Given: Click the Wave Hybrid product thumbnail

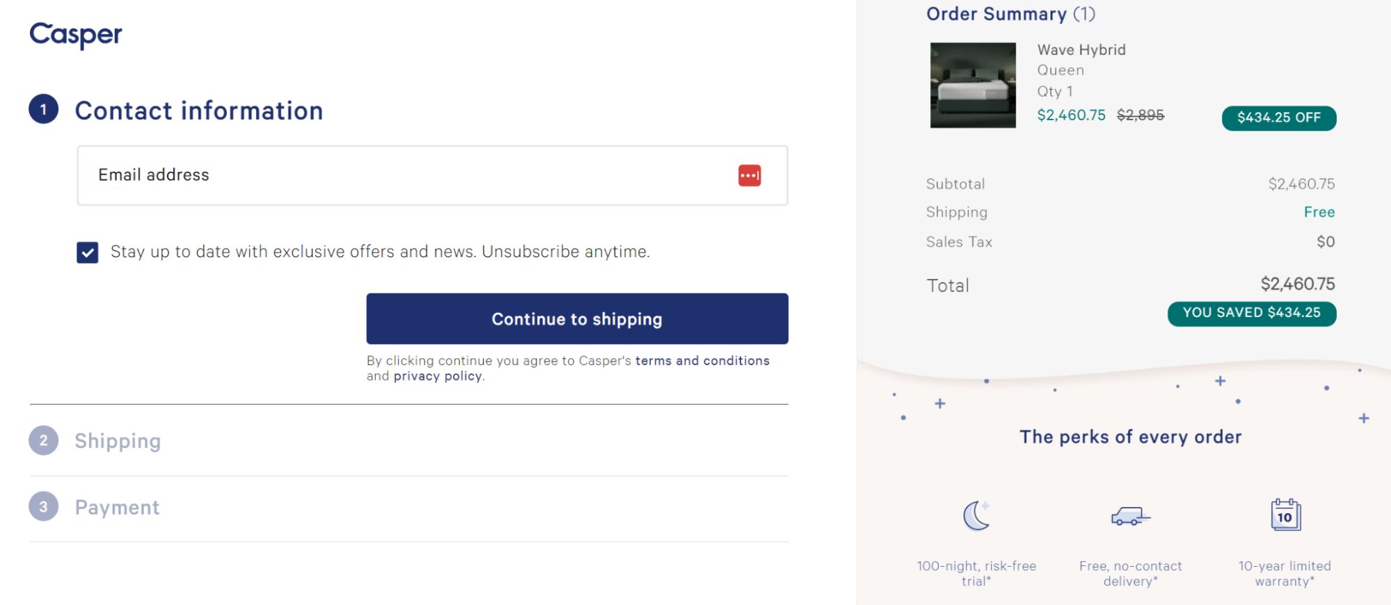Looking at the screenshot, I should coord(972,85).
